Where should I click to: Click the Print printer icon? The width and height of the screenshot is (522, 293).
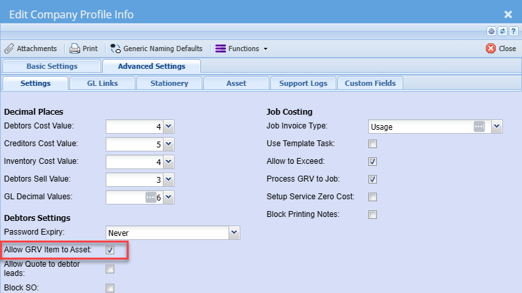click(x=75, y=49)
